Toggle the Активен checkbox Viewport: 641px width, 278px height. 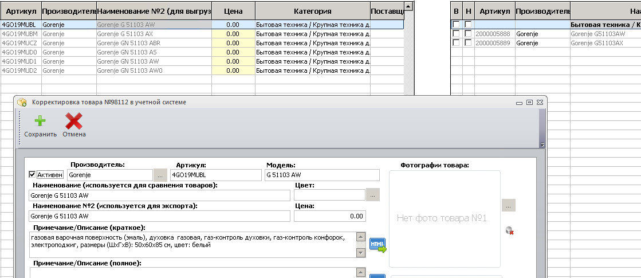pos(32,175)
